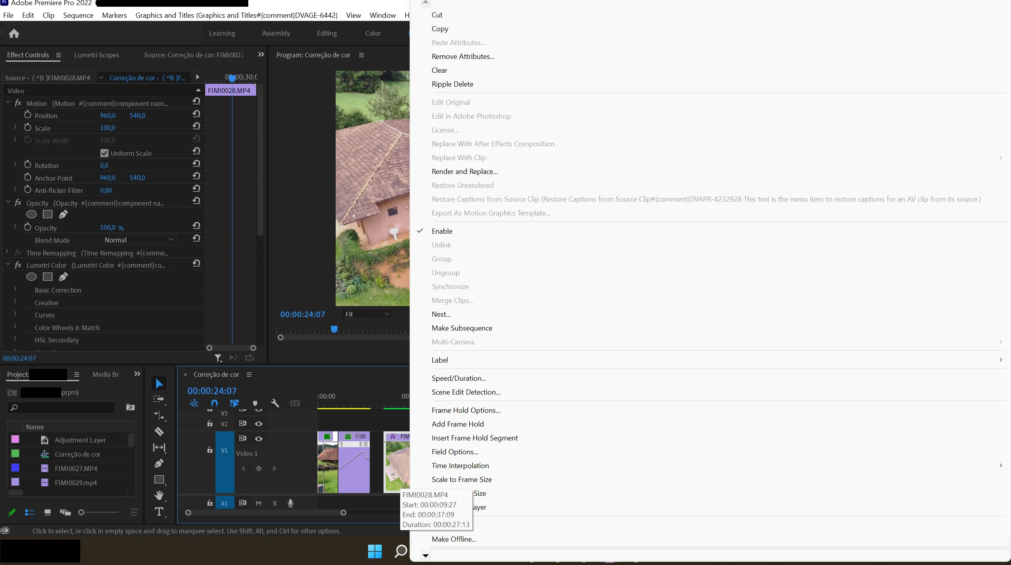Screen dimensions: 1011x565
Task: Uncheck the Uniform Scale checkbox
Action: pos(104,153)
